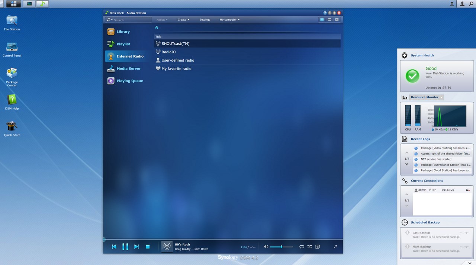Screen dimensions: 476x265
Task: Click the CPU usage bar
Action: pyautogui.click(x=408, y=116)
